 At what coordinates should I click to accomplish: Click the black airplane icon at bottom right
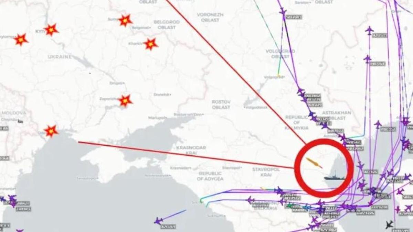[x=389, y=225]
